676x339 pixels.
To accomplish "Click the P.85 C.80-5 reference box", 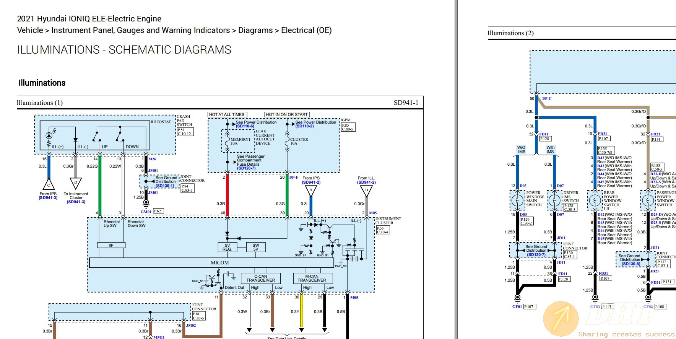I will tap(348, 127).
